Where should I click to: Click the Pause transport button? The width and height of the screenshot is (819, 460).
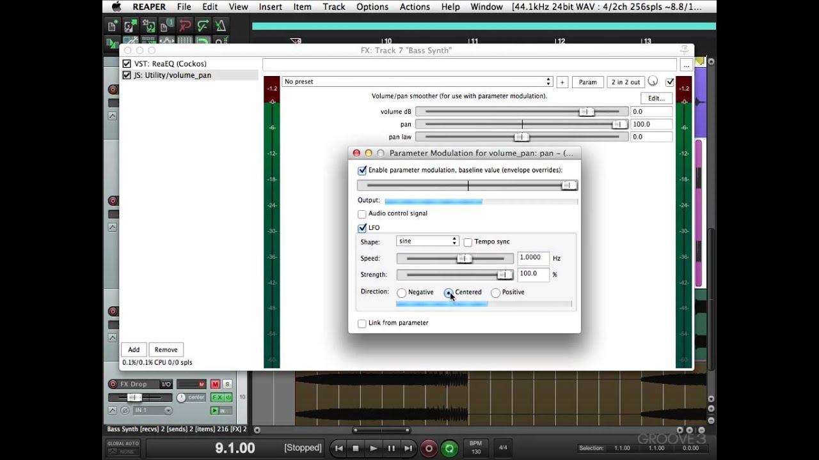(391, 448)
